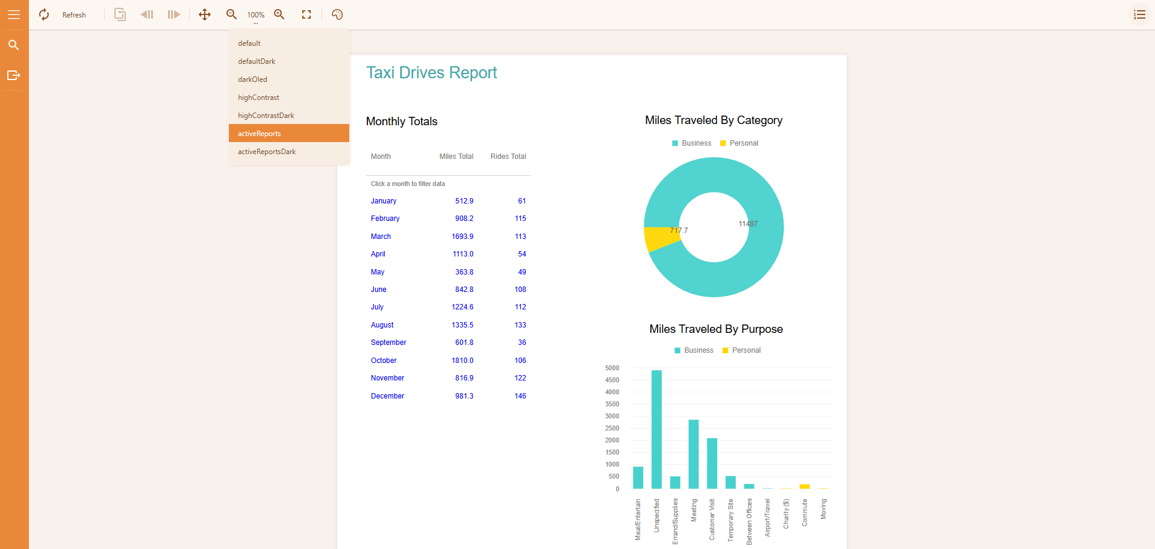This screenshot has width=1155, height=549.
Task: Click the March month link
Action: click(x=381, y=237)
